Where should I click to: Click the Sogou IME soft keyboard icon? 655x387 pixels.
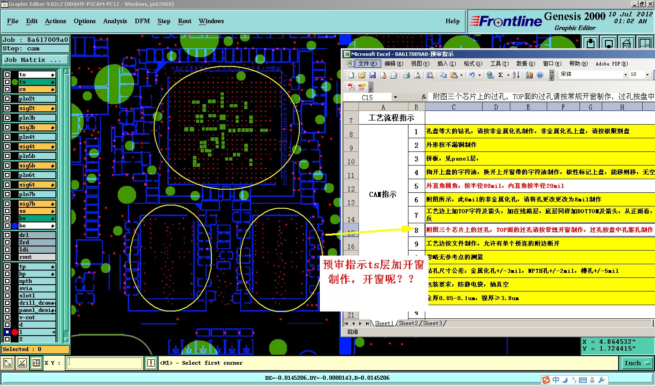[x=583, y=380]
